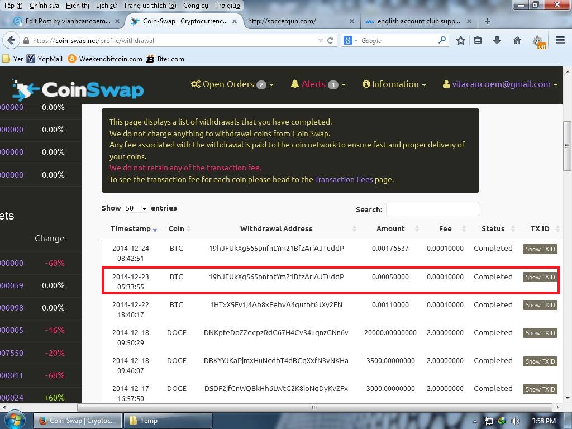Sort table by Withdrawal Address column
This screenshot has height=429, width=572.
click(276, 228)
